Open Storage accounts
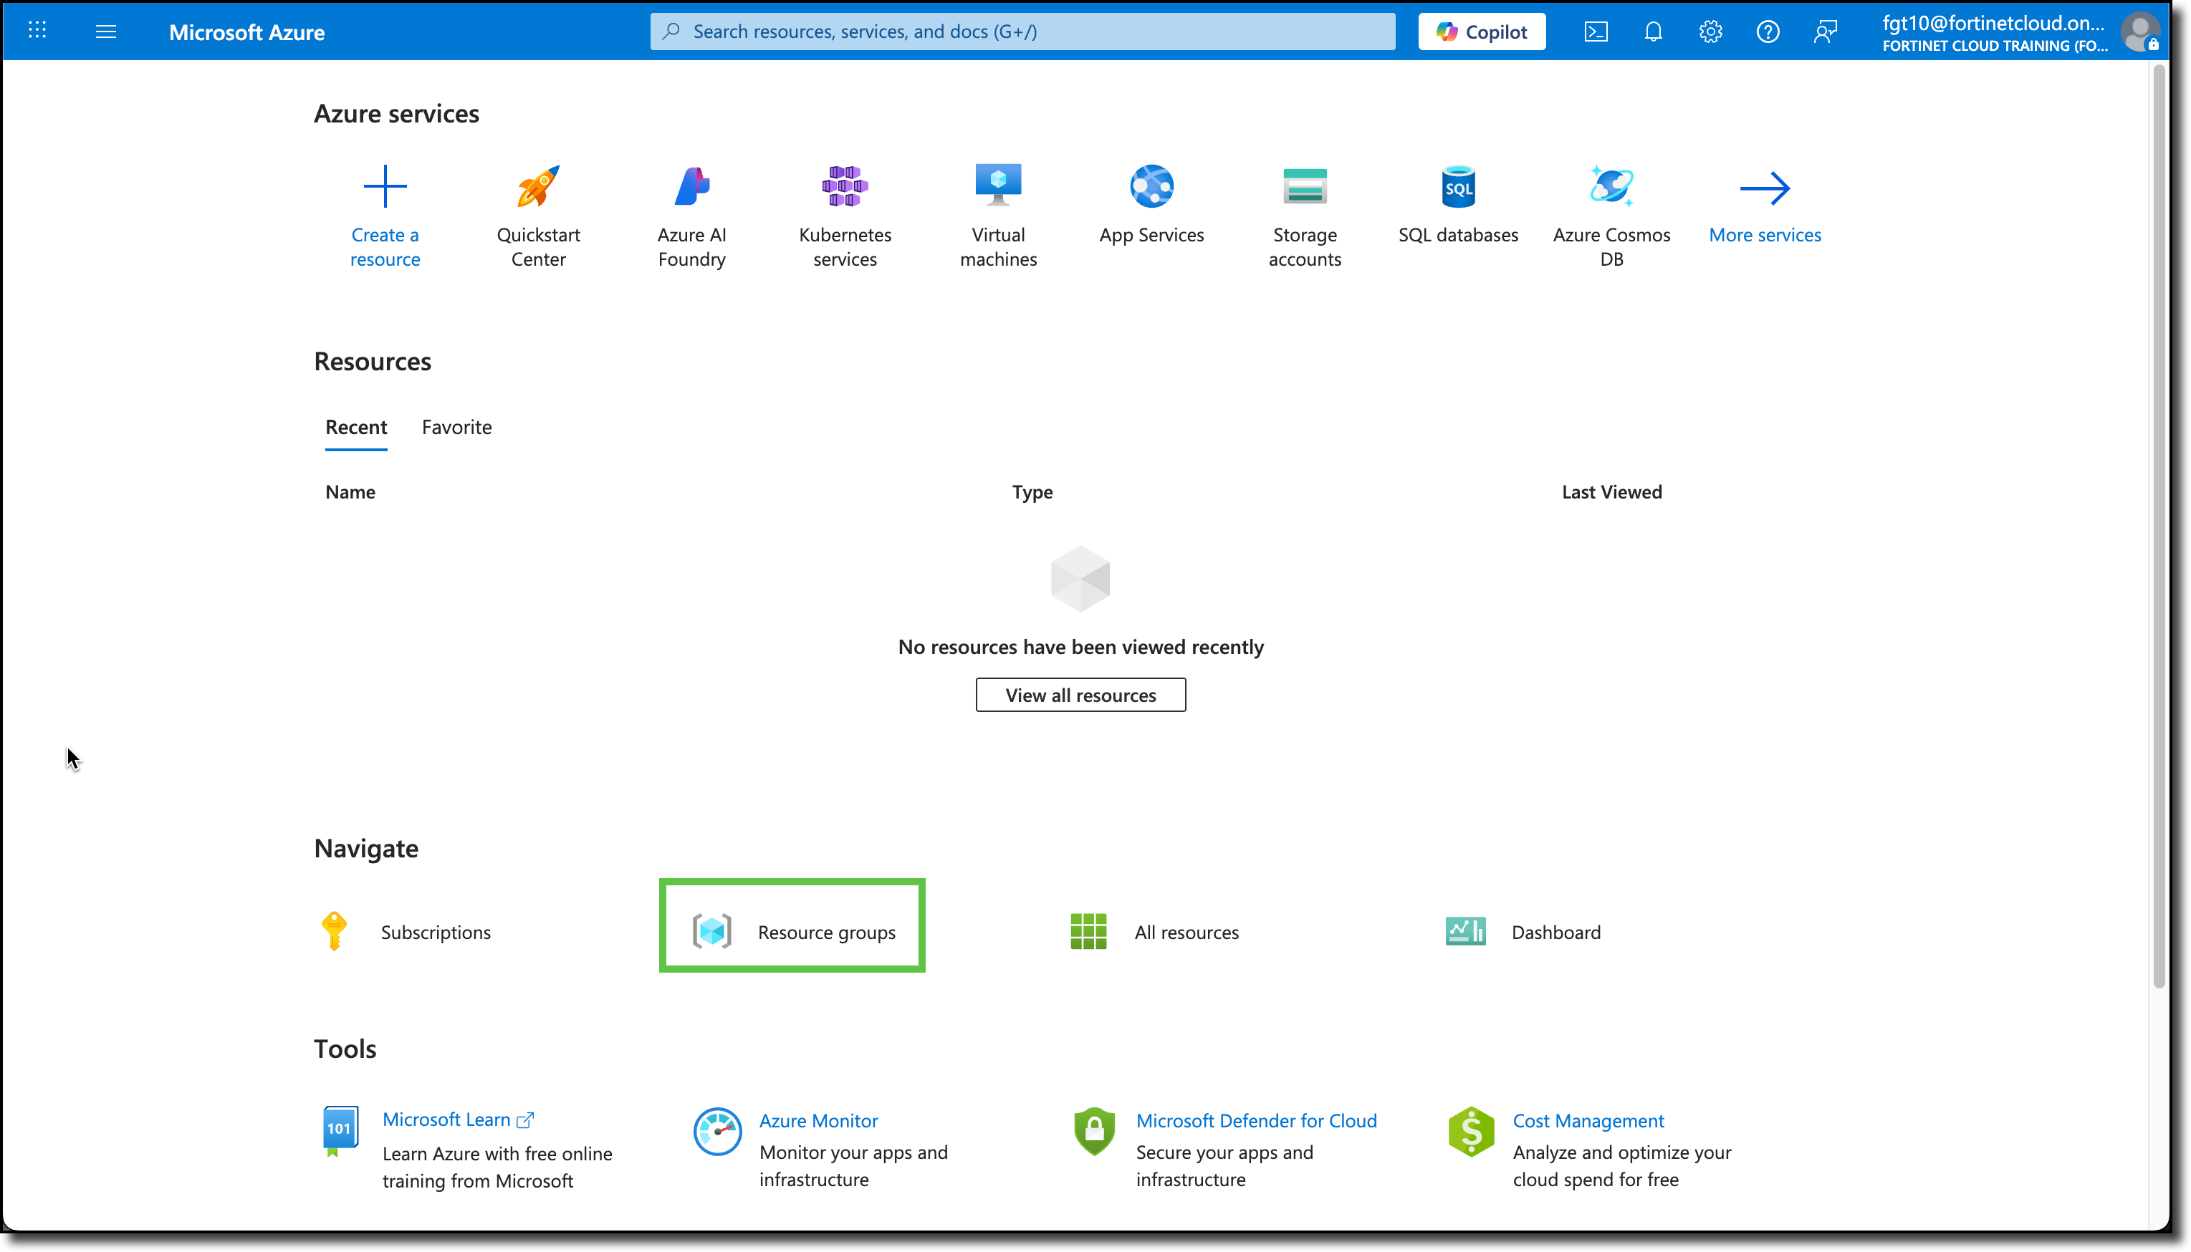The height and width of the screenshot is (1252, 2191). [1305, 215]
